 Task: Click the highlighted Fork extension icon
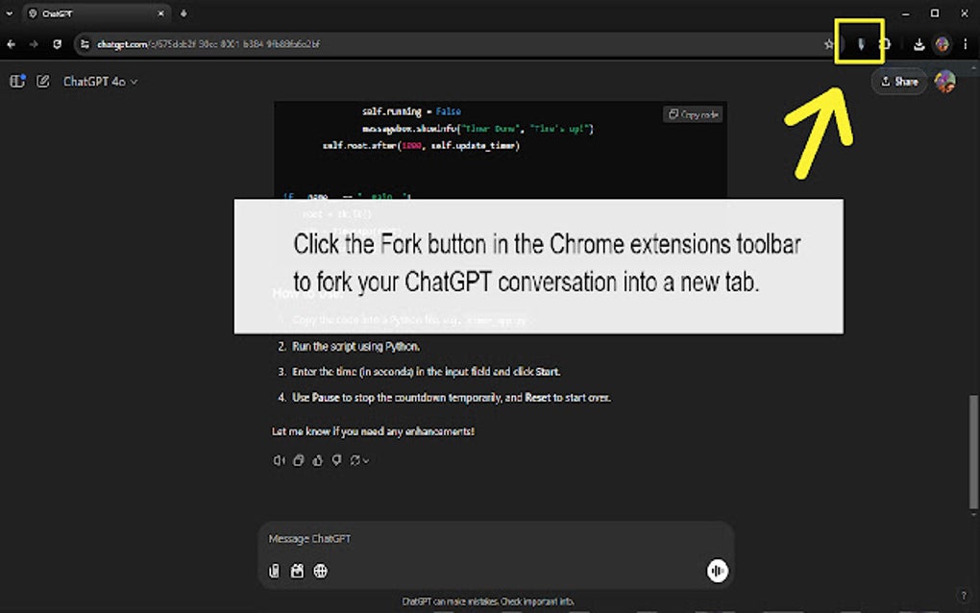860,44
